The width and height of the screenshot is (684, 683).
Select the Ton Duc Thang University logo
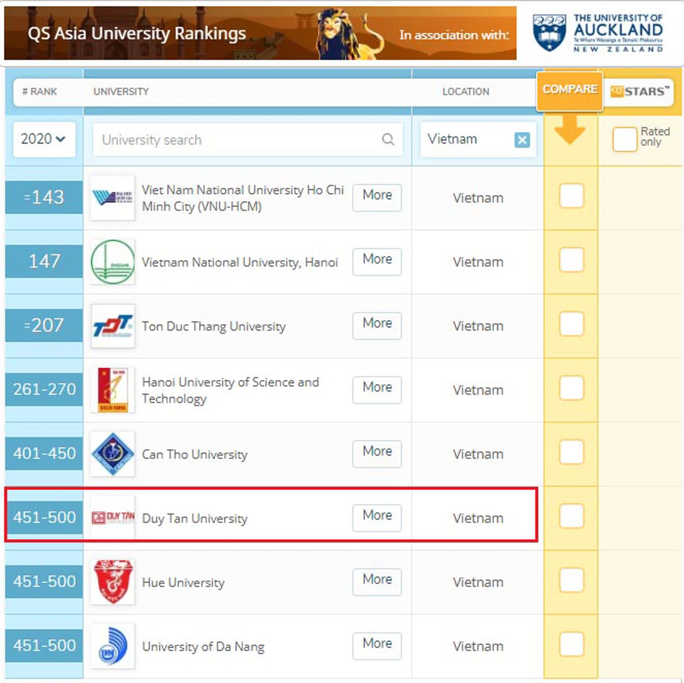coord(112,326)
